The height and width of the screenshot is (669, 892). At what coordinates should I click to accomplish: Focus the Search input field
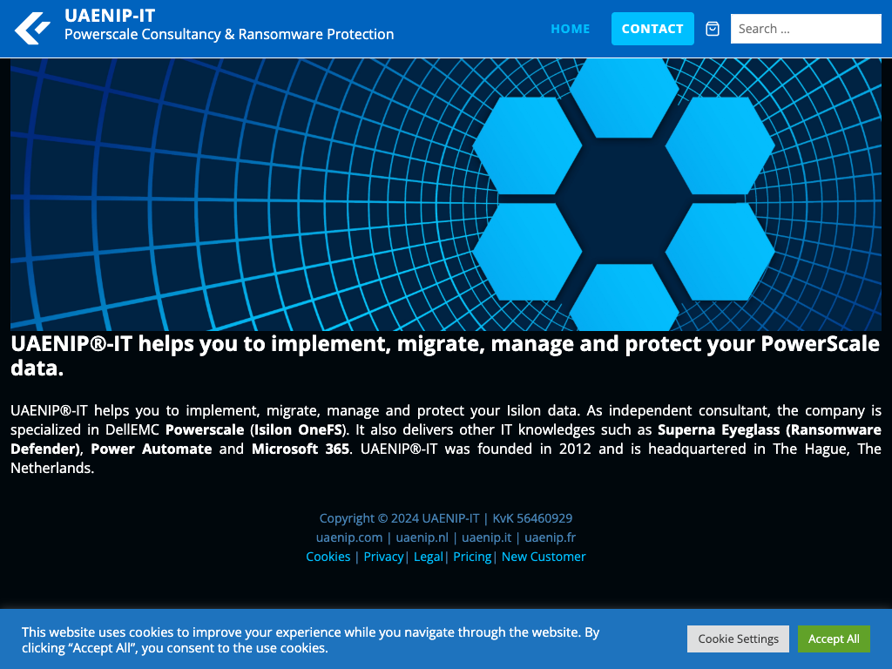806,29
